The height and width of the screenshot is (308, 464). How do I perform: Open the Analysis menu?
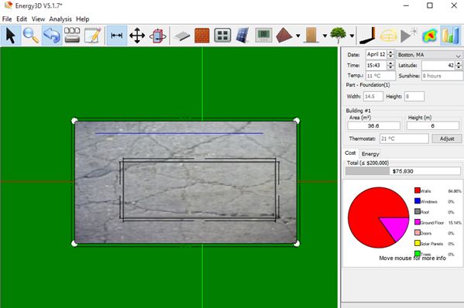(x=60, y=19)
